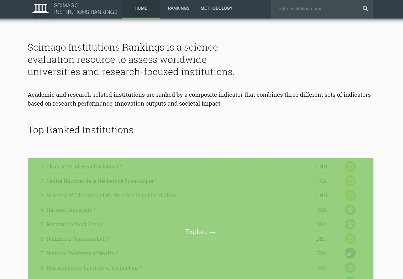This screenshot has width=403, height=279.
Task: Select Harvard University entry
Action: point(71,210)
